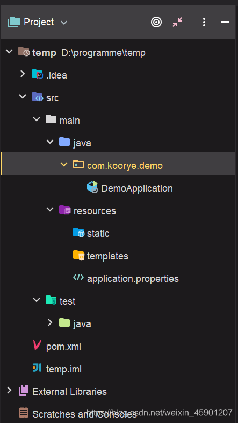This screenshot has width=238, height=423.
Task: Collapse the main folder
Action: point(37,119)
